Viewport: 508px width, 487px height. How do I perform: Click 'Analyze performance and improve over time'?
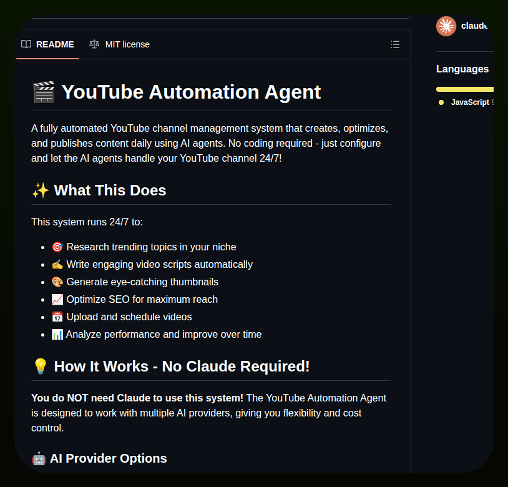(164, 335)
